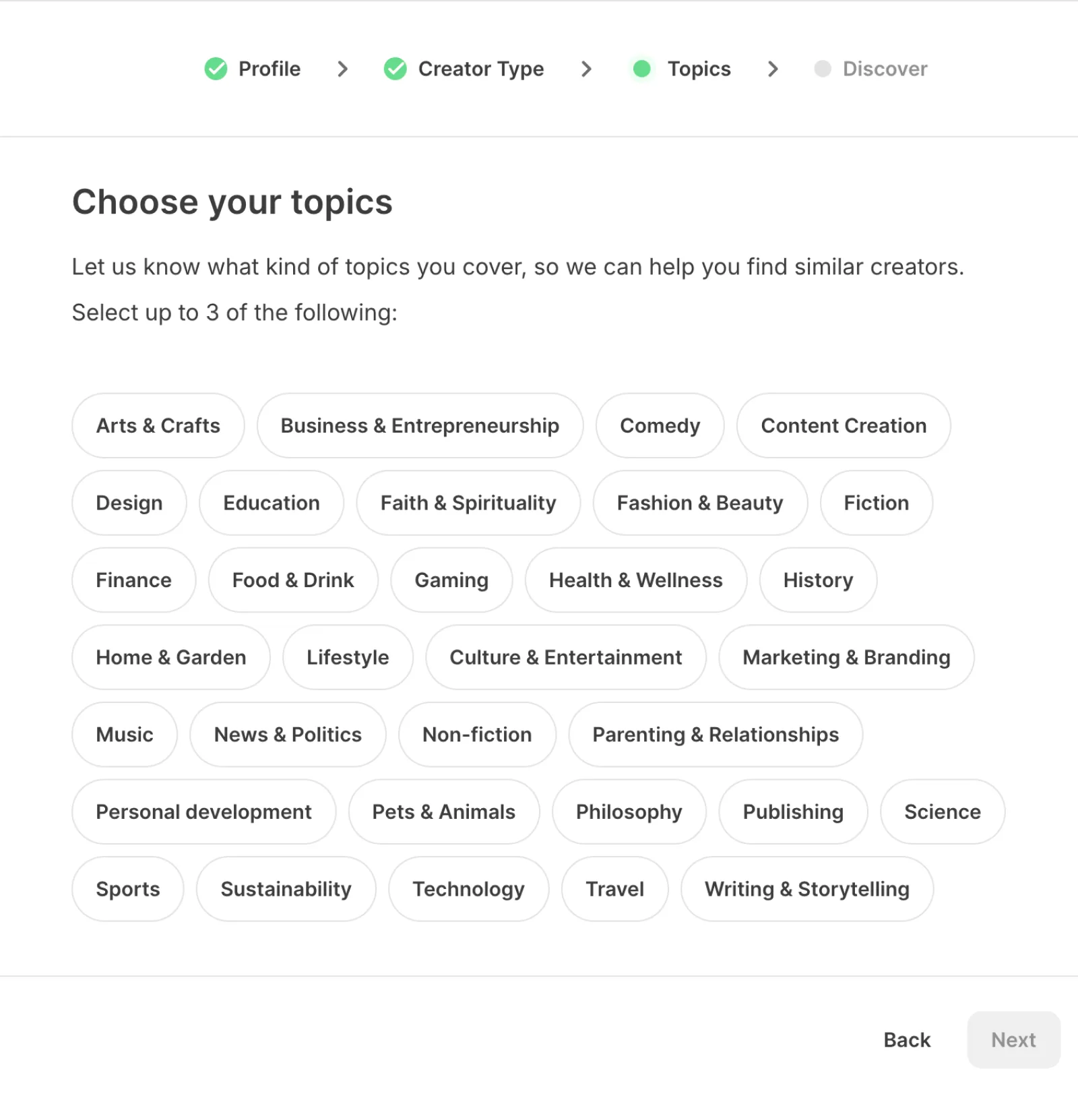Toggle the Technology topic chip

(468, 889)
